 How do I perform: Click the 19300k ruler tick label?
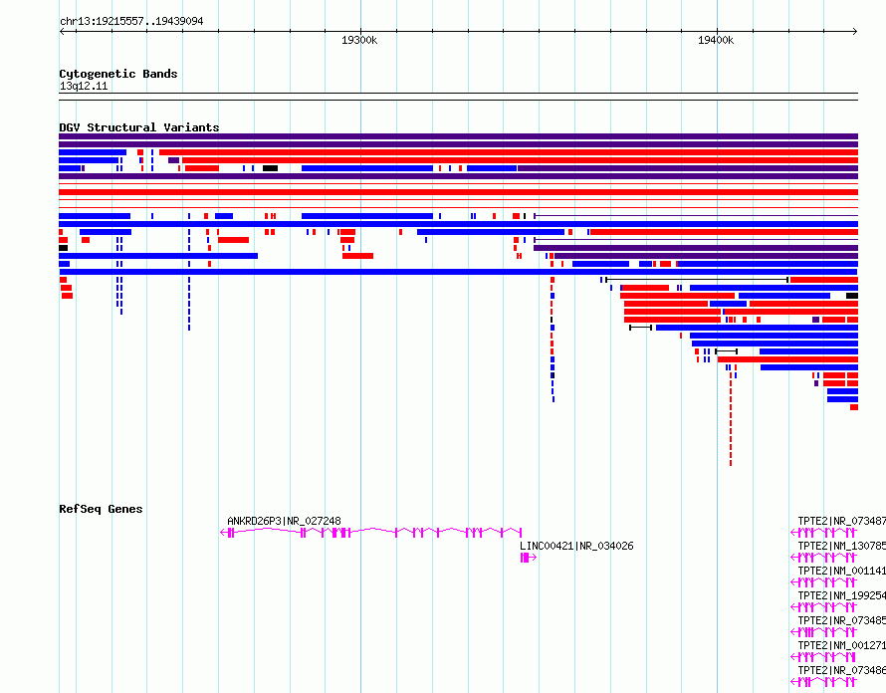click(359, 40)
